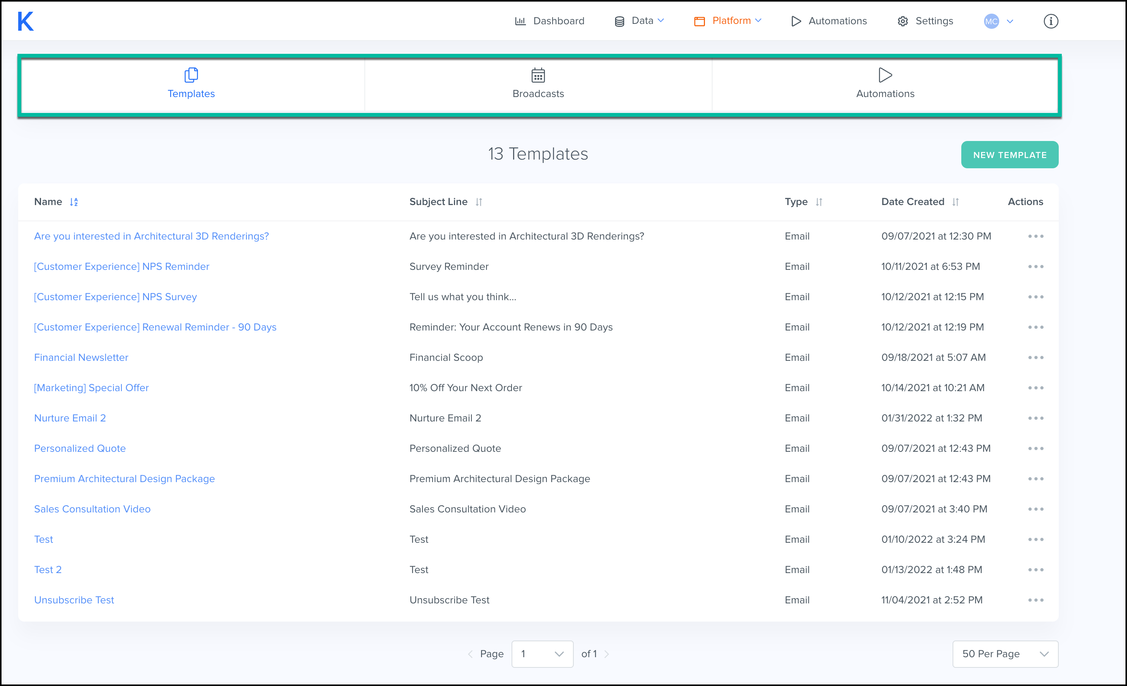The width and height of the screenshot is (1127, 686).
Task: Switch to Automations tab below header
Action: pos(885,84)
